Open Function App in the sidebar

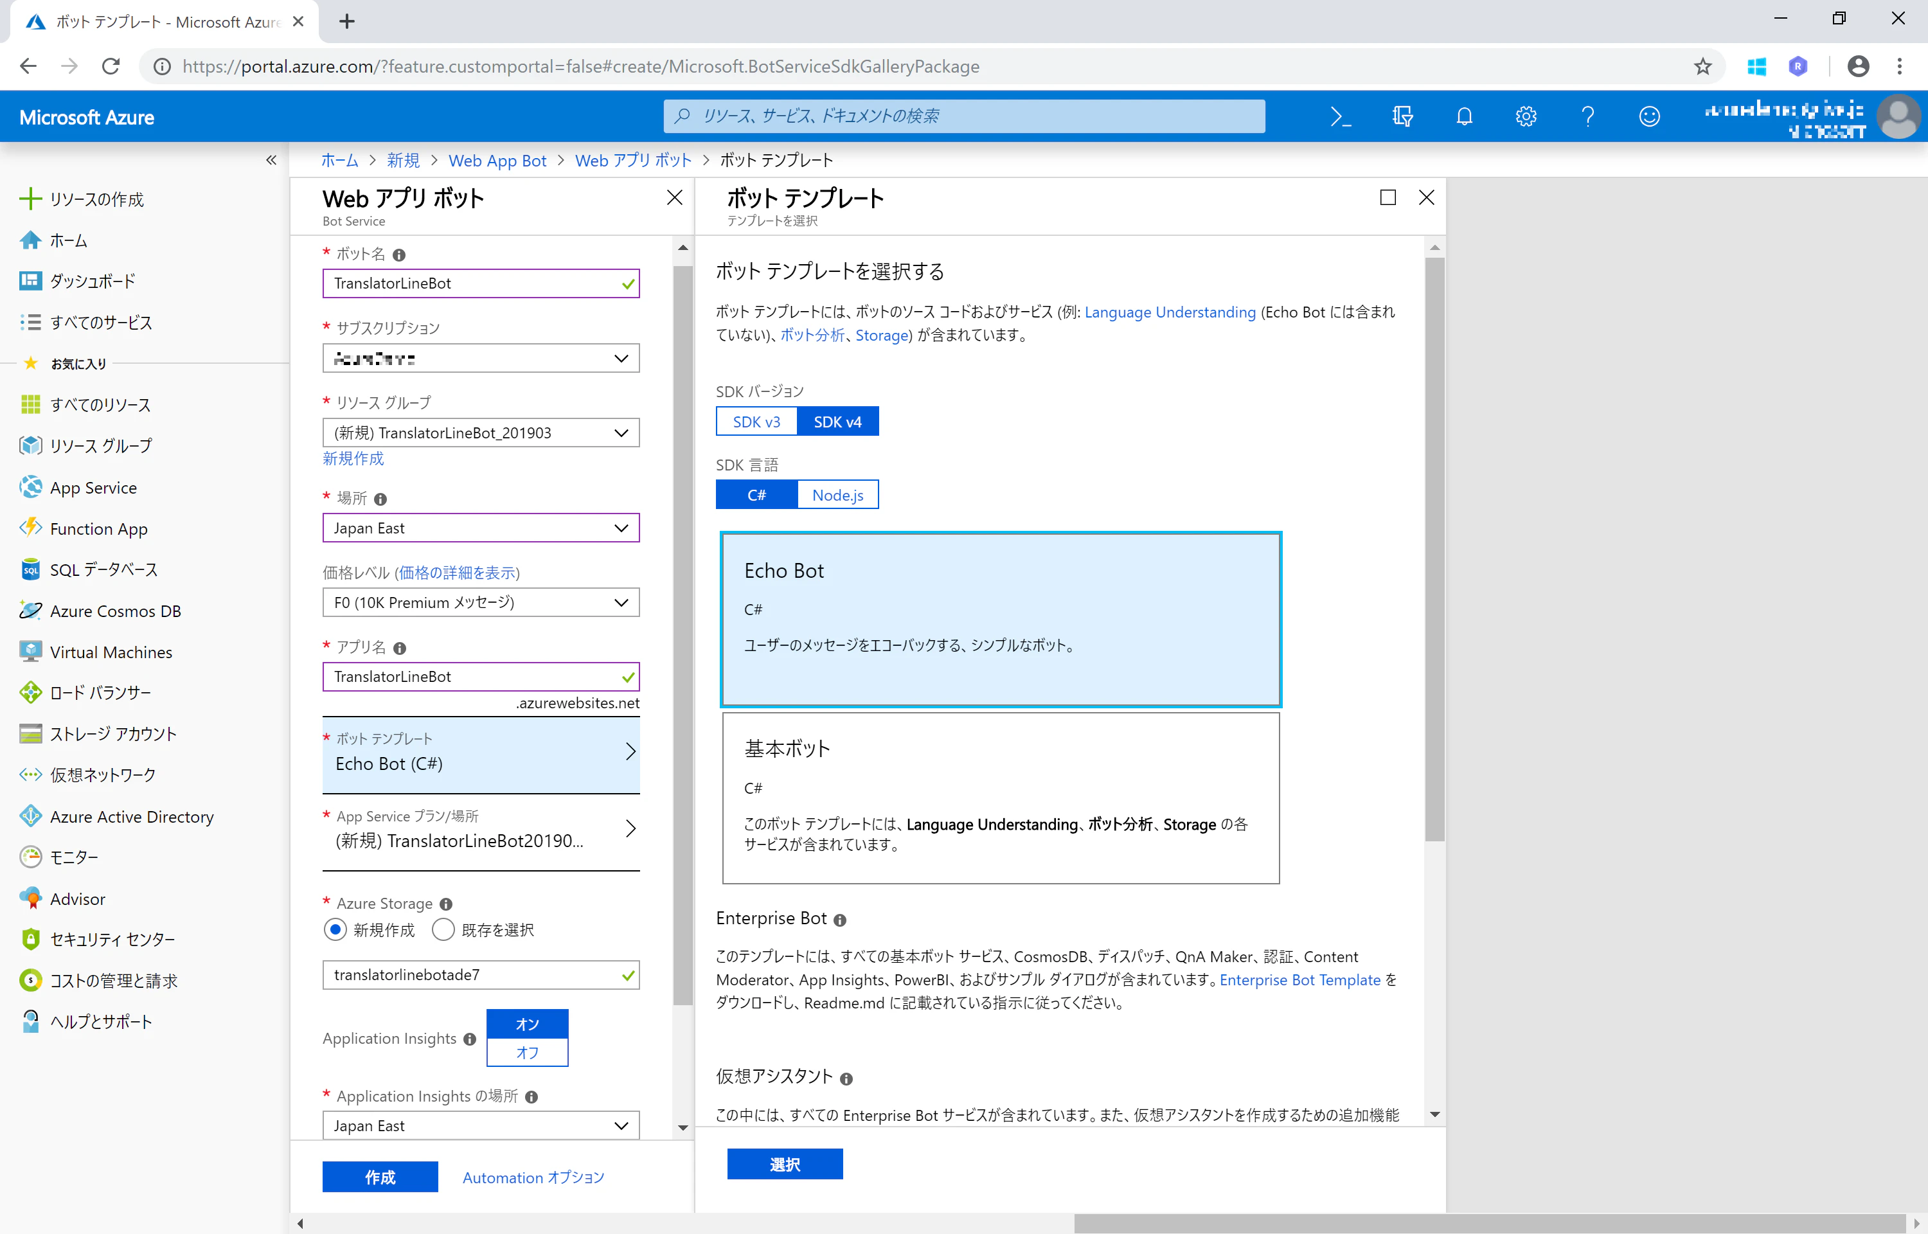tap(98, 528)
